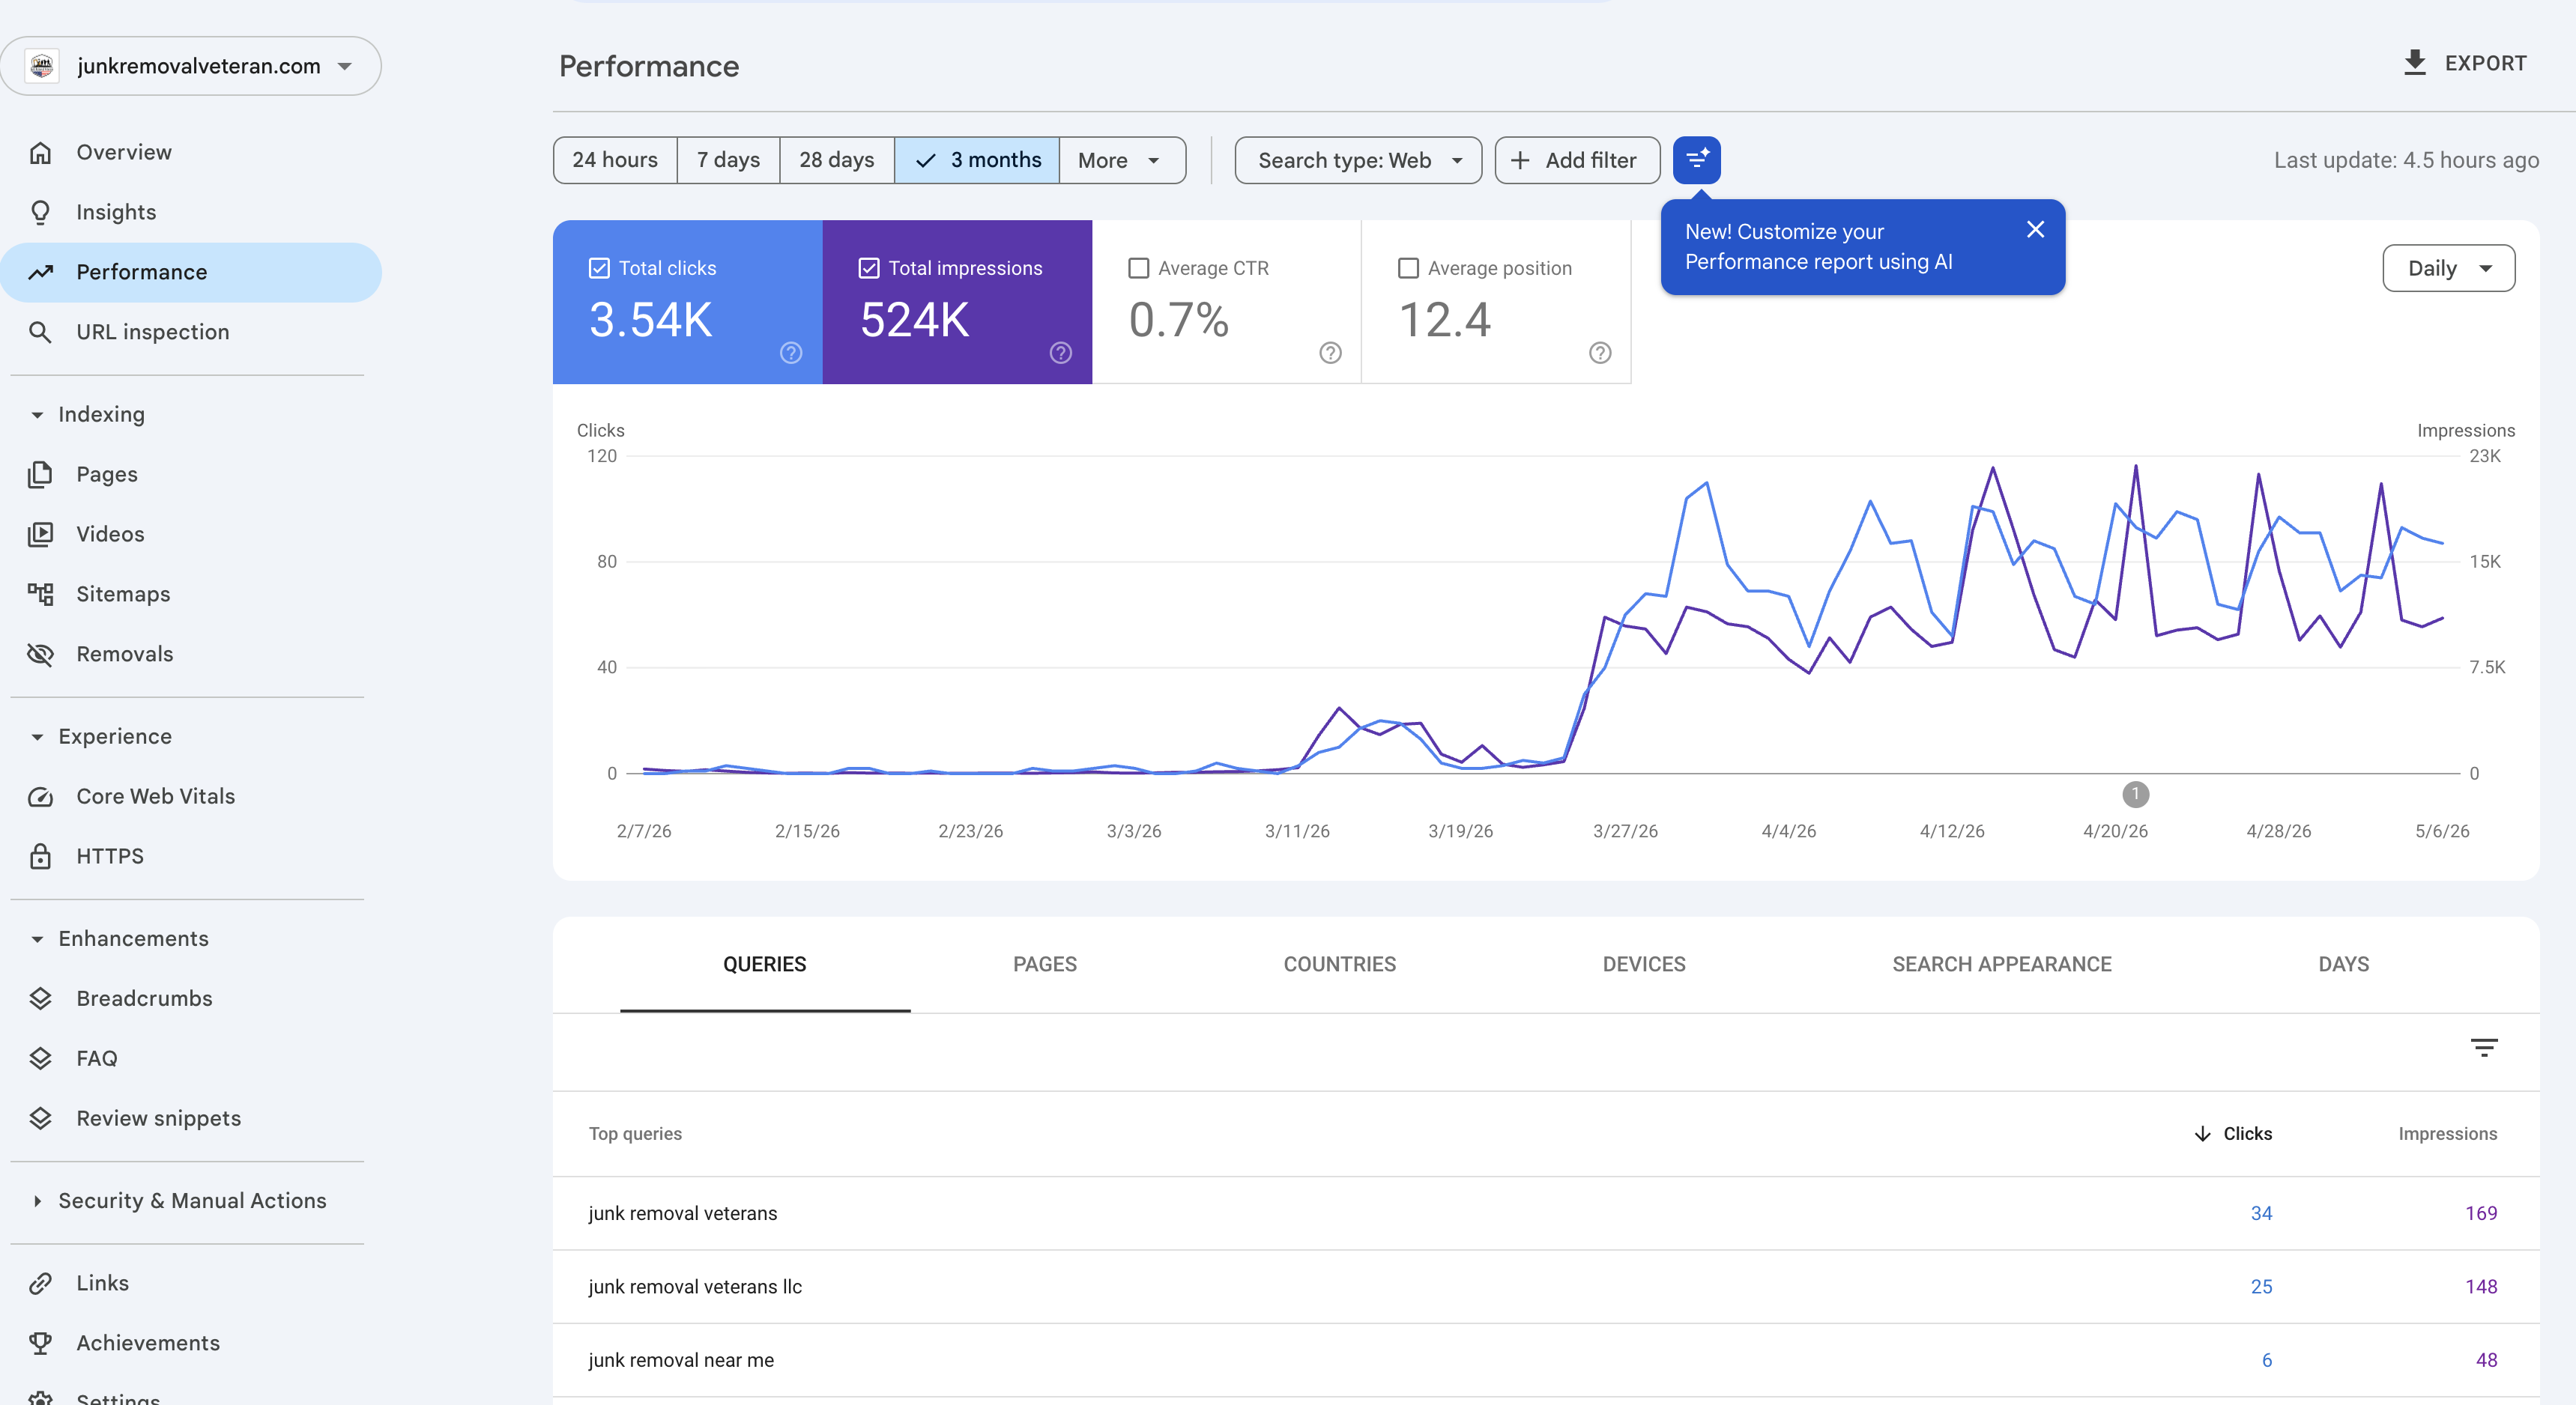Switch to the Countries tab
This screenshot has width=2576, height=1405.
coord(1339,965)
